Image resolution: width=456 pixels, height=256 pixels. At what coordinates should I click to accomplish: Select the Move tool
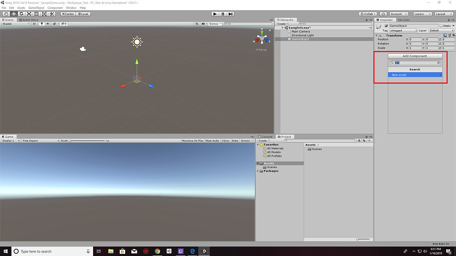pos(13,14)
